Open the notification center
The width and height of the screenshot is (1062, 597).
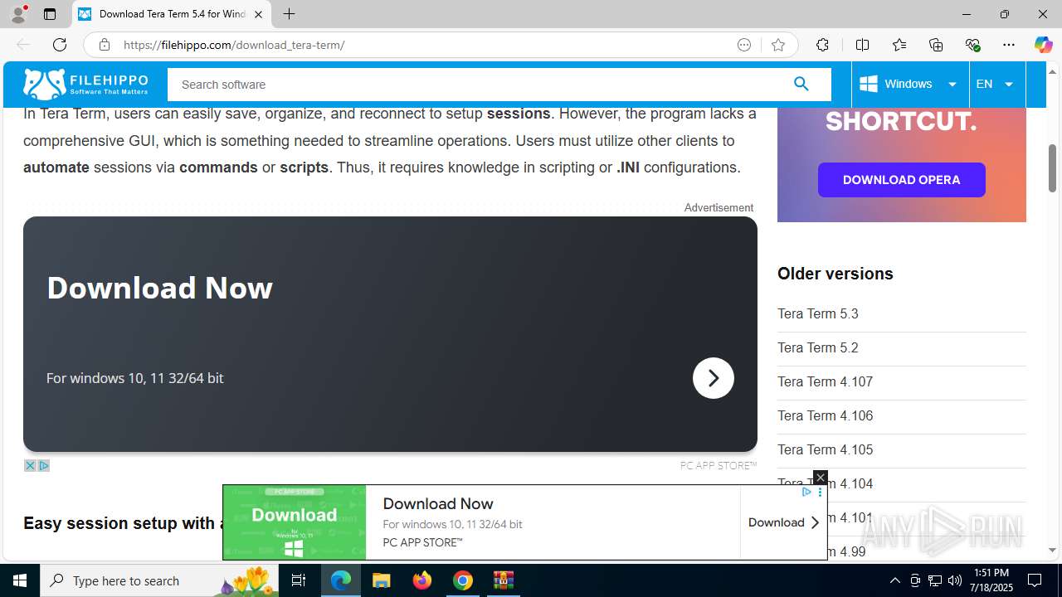click(x=1035, y=580)
